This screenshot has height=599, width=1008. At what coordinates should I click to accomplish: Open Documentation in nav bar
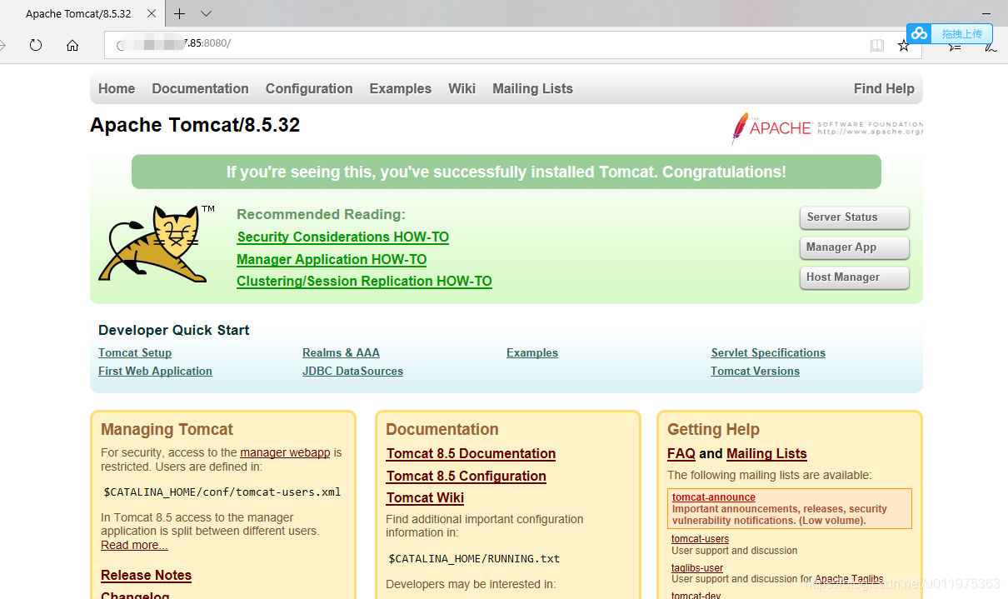200,88
